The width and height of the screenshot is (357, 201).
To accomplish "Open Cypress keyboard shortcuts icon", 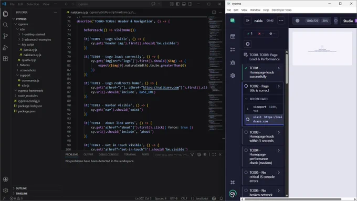I will click(x=233, y=182).
